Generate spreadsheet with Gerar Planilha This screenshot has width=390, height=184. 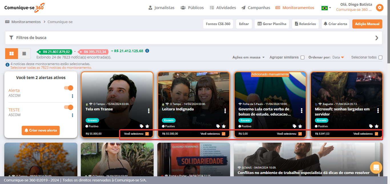coord(272,24)
